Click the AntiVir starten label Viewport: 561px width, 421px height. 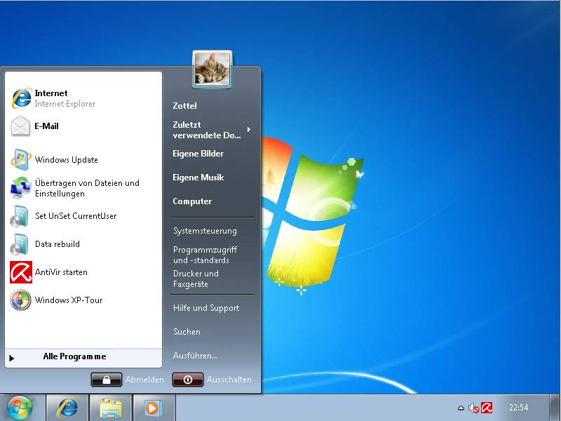click(61, 272)
